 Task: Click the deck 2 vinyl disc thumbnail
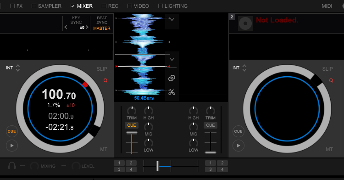point(245,23)
